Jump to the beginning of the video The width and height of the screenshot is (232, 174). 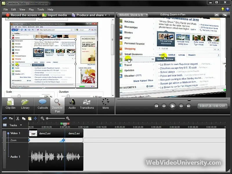tap(156, 106)
